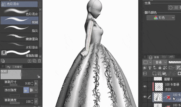Open the 工具屬性 panel menu
This screenshot has height=107, width=181.
(3, 66)
